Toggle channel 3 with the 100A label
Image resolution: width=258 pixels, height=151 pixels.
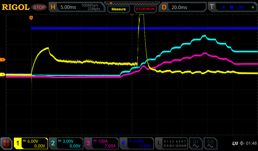click(x=101, y=143)
